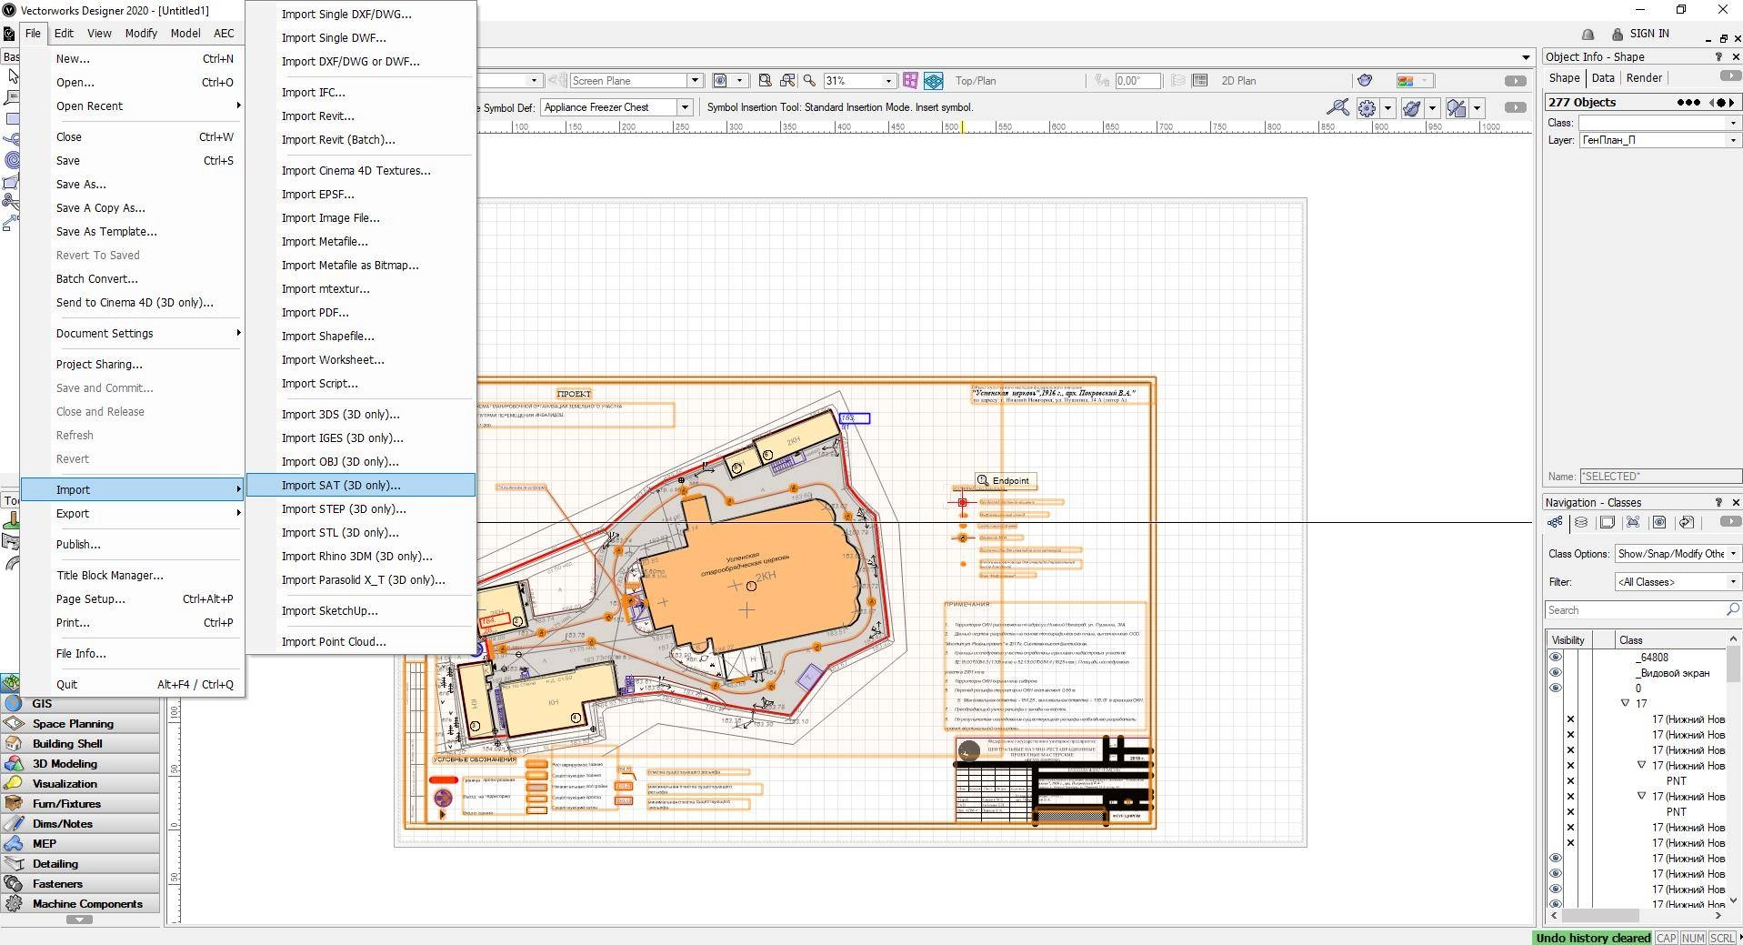Image resolution: width=1743 pixels, height=945 pixels.
Task: Collapse the class 17 tree node
Action: pos(1625,704)
